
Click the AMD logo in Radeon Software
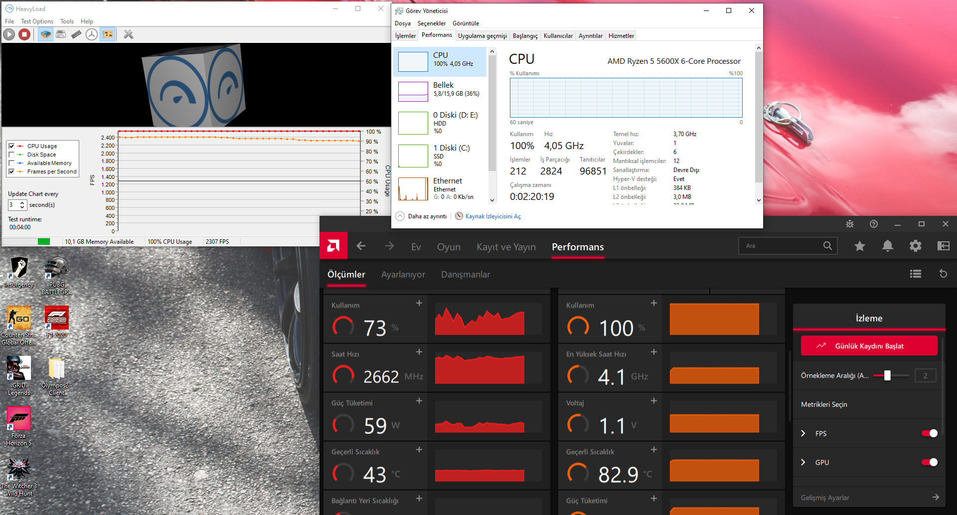[333, 246]
